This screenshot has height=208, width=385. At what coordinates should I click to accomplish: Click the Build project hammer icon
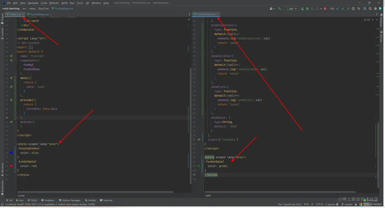(x=279, y=9)
